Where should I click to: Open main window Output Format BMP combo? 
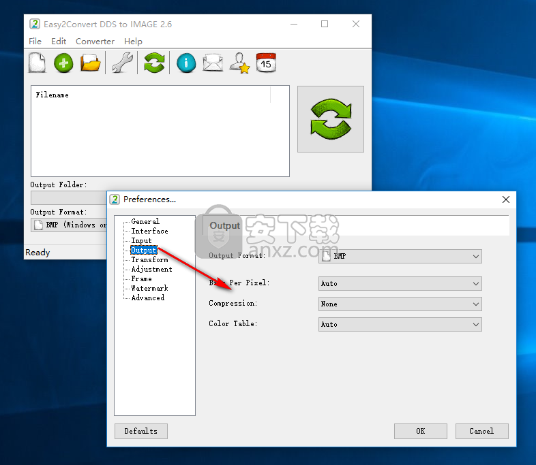(68, 225)
